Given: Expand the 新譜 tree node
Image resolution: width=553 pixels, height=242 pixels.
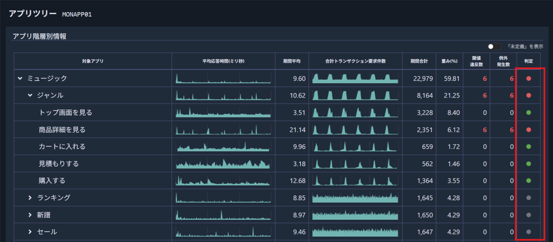Looking at the screenshot, I should (x=30, y=215).
